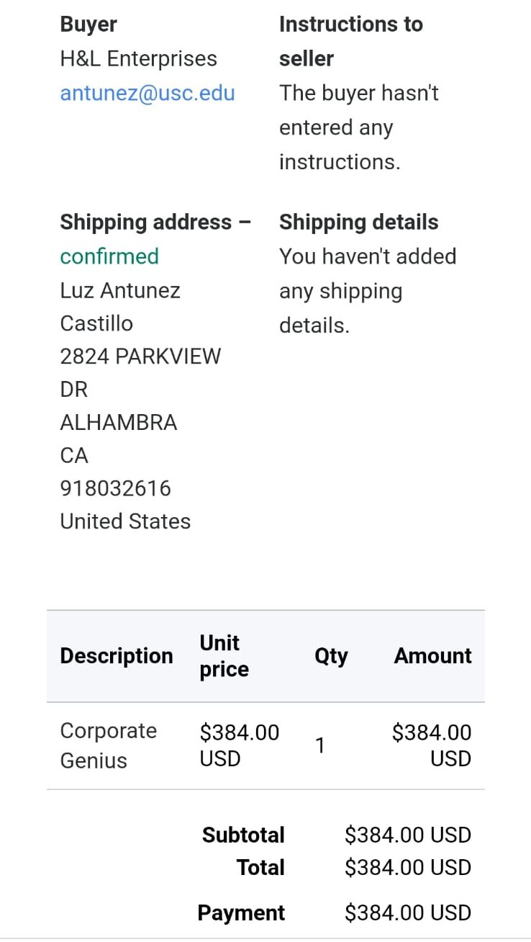Click the ALHAMBRA city line
Screen dimensions: 531x942
[x=118, y=422]
